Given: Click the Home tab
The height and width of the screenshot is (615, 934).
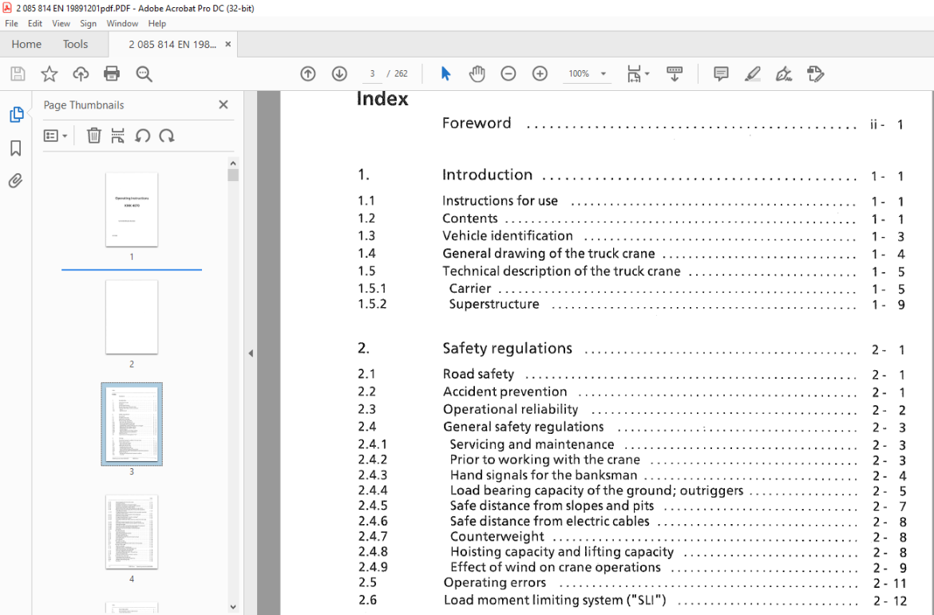Looking at the screenshot, I should click(26, 44).
